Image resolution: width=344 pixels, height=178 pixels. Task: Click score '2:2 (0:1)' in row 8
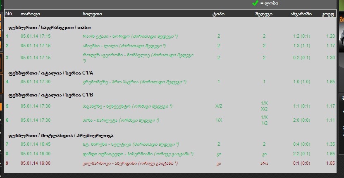tap(302, 154)
